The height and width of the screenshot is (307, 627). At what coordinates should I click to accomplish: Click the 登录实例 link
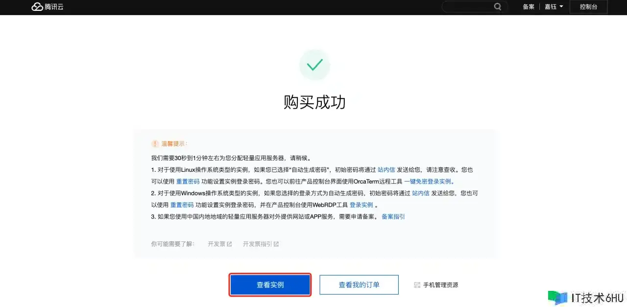pos(361,205)
